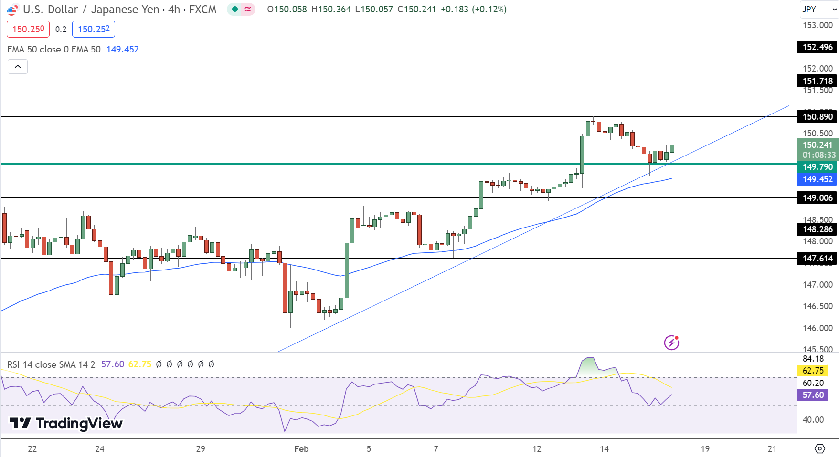Click the 19 date on time axis
The height and width of the screenshot is (457, 839).
[x=705, y=449]
